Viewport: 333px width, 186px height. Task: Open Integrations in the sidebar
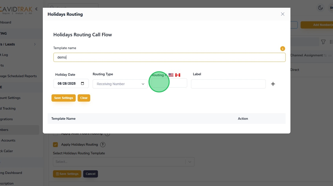(6, 119)
